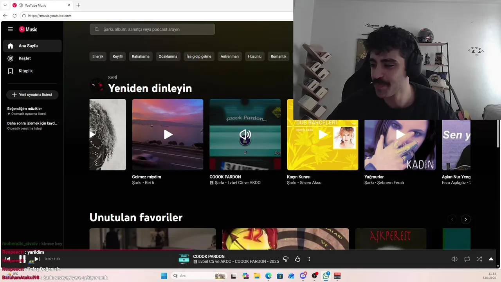
Task: Expand the now playing panel
Action: [491, 259]
